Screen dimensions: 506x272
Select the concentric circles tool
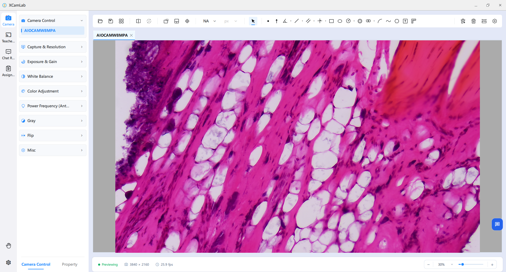360,21
